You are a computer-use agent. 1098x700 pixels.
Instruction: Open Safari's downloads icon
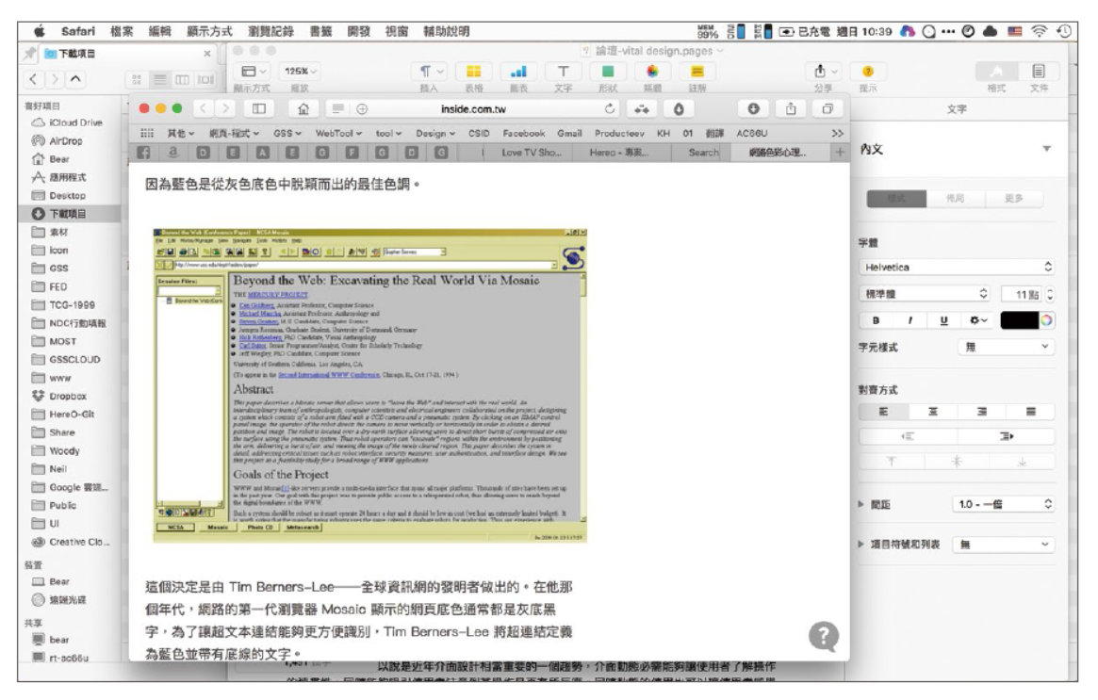click(x=753, y=108)
